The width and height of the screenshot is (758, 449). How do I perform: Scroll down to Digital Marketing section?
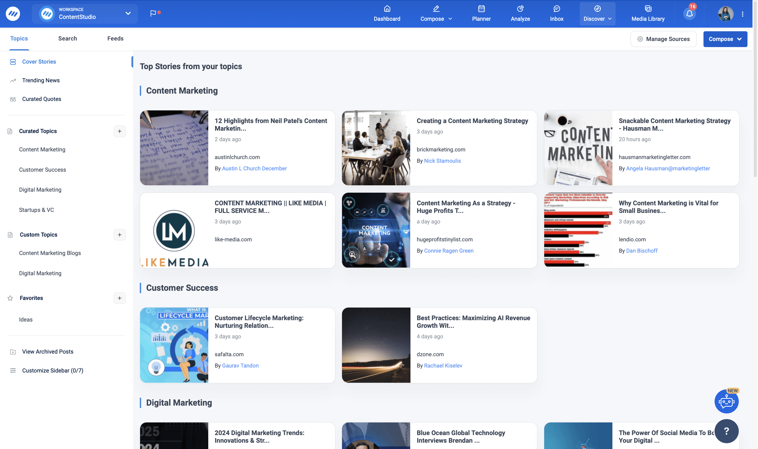(179, 402)
